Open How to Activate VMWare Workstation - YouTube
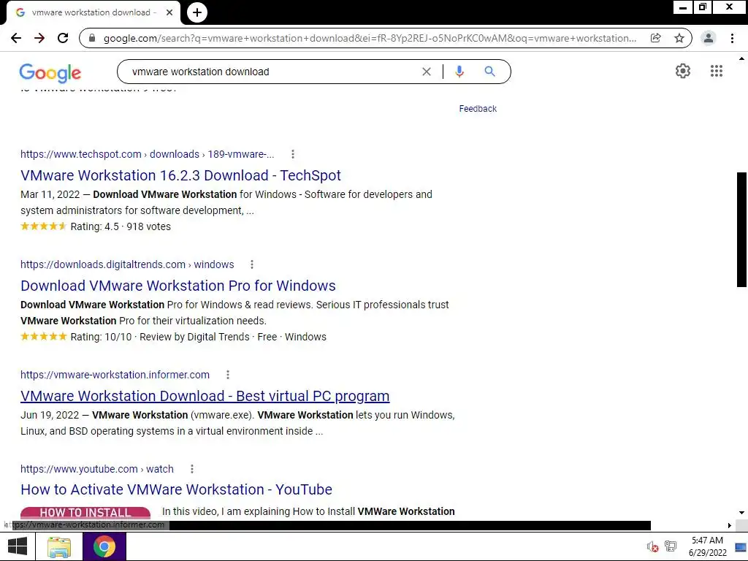Screen dimensions: 748x561 pyautogui.click(x=177, y=489)
